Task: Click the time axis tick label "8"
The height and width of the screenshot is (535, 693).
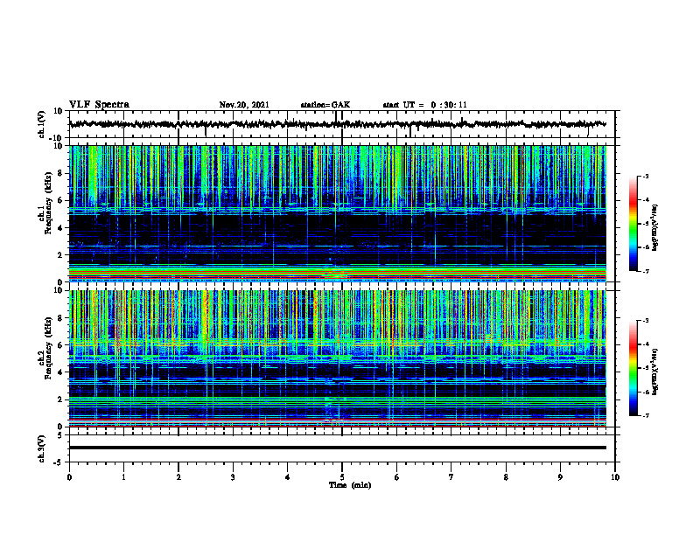Action: (x=506, y=477)
